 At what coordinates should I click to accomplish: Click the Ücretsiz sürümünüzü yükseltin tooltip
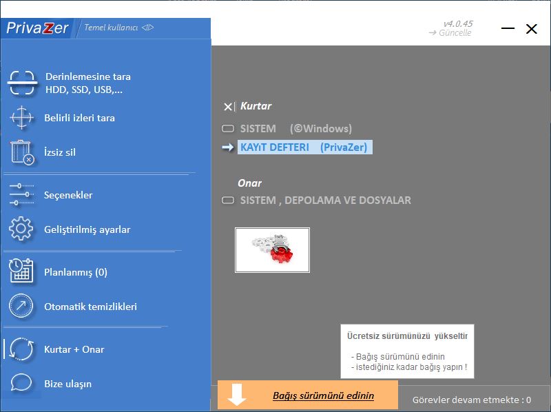click(407, 351)
